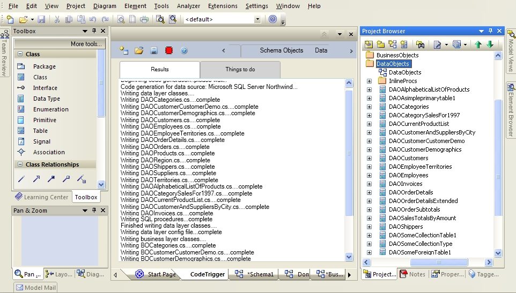Screen dimensions: 516x293
Task: Click the print icon in main toolbar
Action: pos(144,19)
